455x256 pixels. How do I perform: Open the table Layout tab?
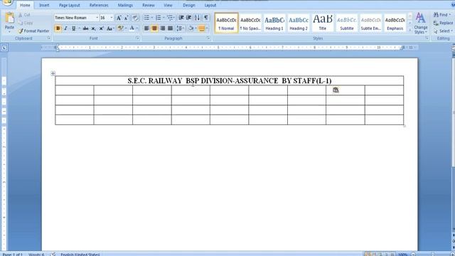click(210, 5)
